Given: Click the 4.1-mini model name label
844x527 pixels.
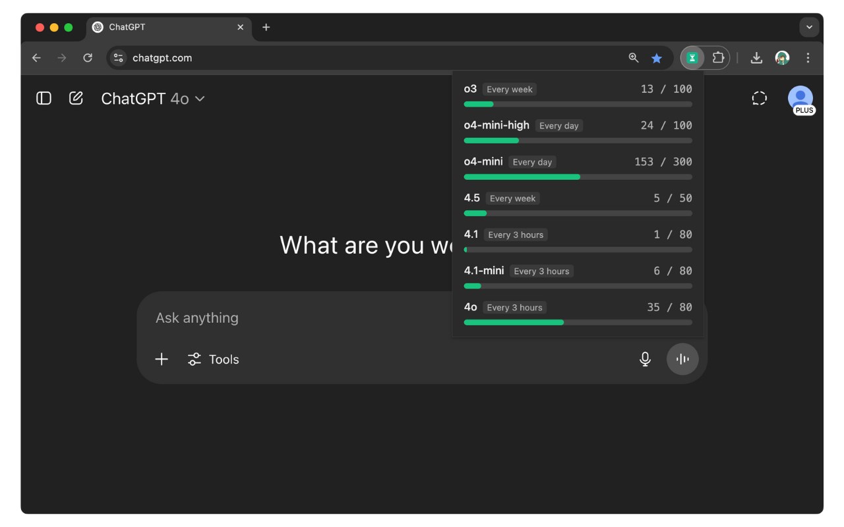Looking at the screenshot, I should 484,271.
